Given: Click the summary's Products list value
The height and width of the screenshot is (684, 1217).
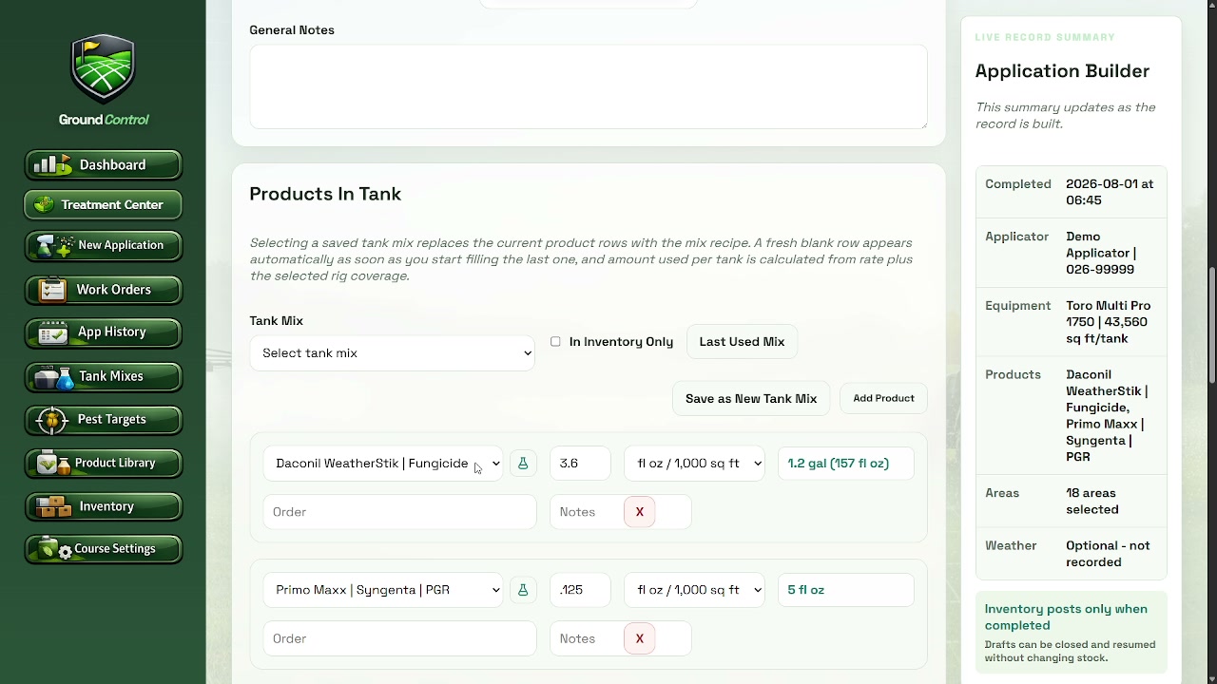Looking at the screenshot, I should [1107, 416].
